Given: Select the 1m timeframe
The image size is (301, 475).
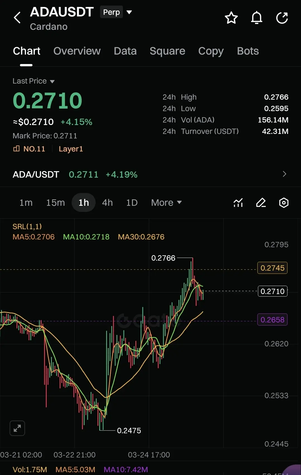Looking at the screenshot, I should [x=26, y=203].
